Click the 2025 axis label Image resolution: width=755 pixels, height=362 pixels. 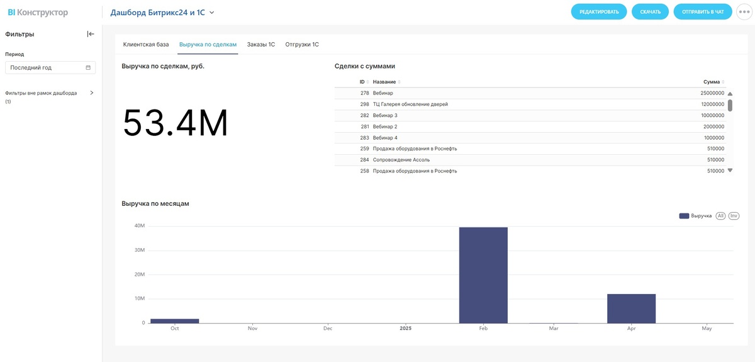pos(406,329)
